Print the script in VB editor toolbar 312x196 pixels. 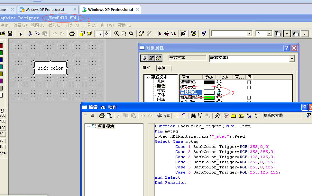click(x=102, y=115)
